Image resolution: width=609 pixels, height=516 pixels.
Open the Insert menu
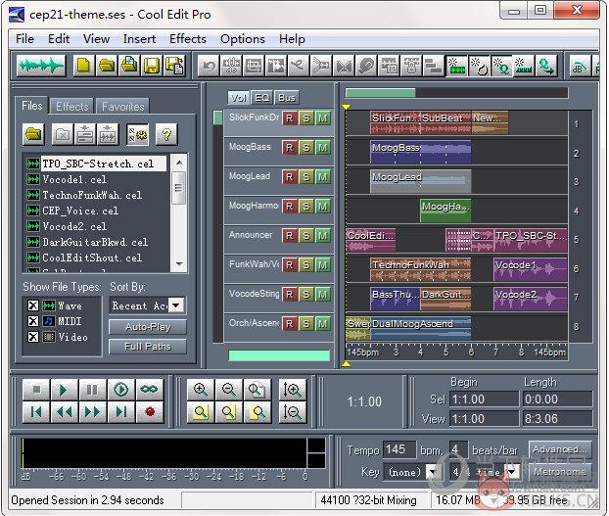(139, 39)
